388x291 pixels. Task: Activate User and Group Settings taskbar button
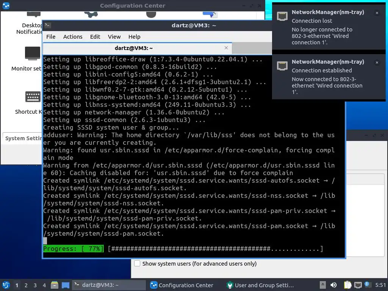click(x=261, y=285)
